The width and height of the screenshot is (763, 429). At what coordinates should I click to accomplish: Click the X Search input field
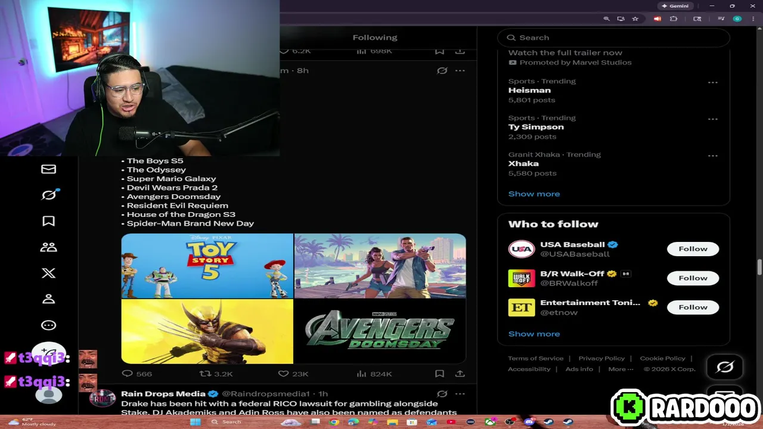tap(613, 38)
